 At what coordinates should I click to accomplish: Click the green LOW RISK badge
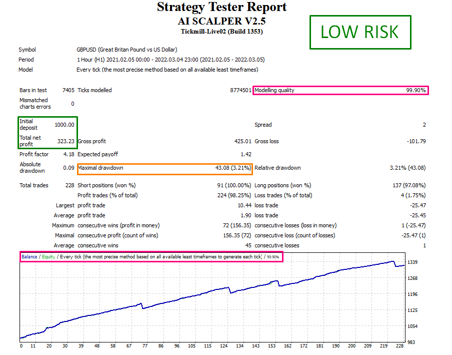click(360, 32)
